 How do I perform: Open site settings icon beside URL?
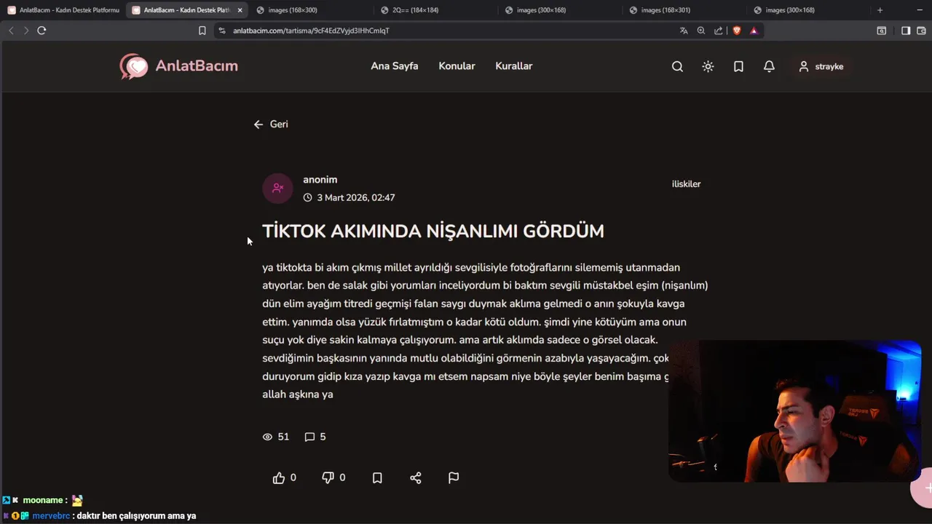[x=222, y=31]
